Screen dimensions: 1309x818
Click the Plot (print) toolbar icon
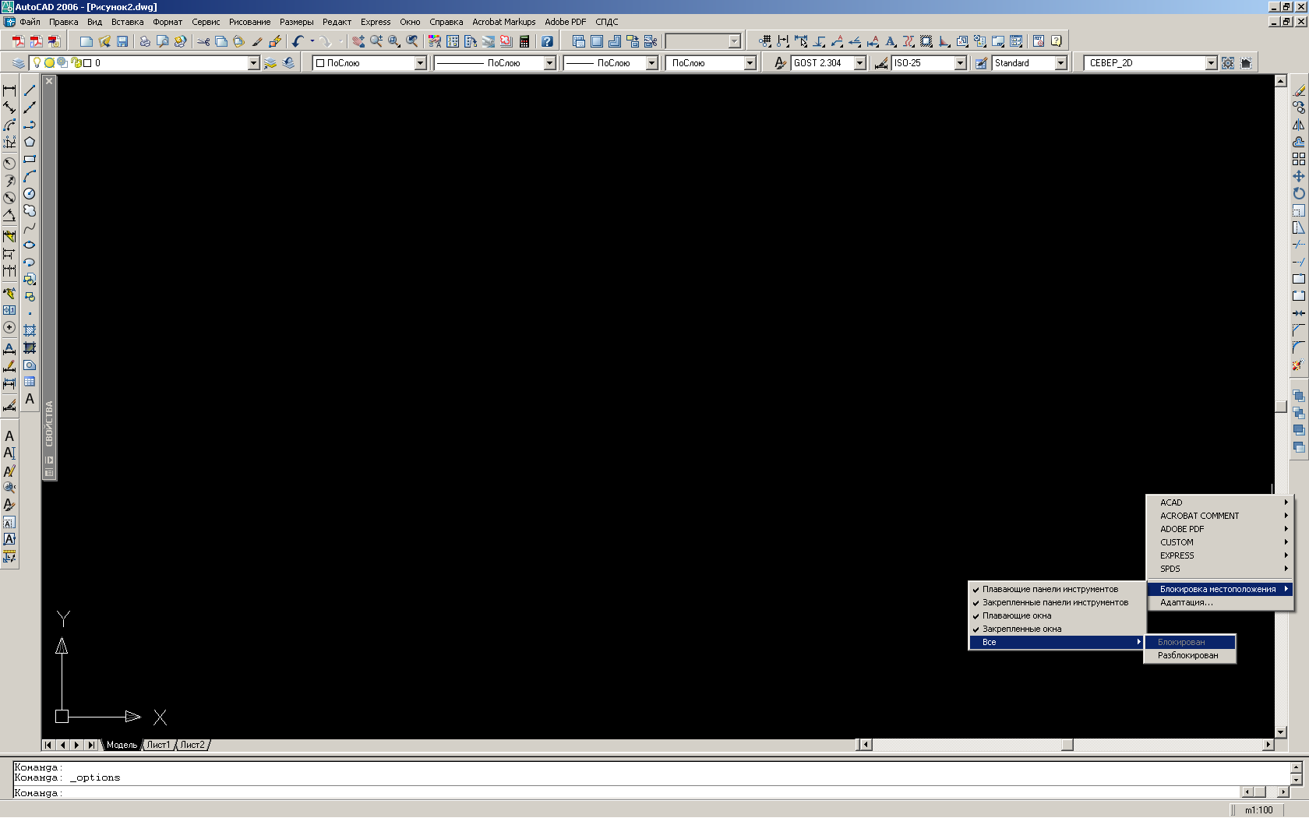pos(145,41)
